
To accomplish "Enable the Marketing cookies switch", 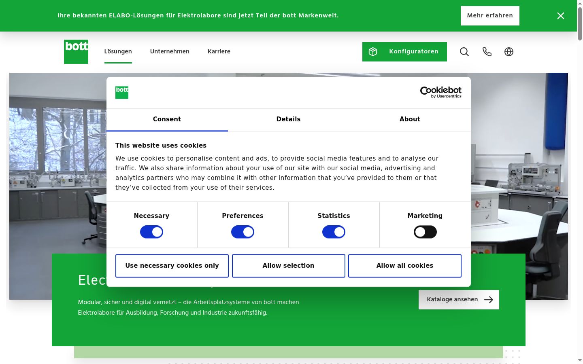I will (x=425, y=232).
